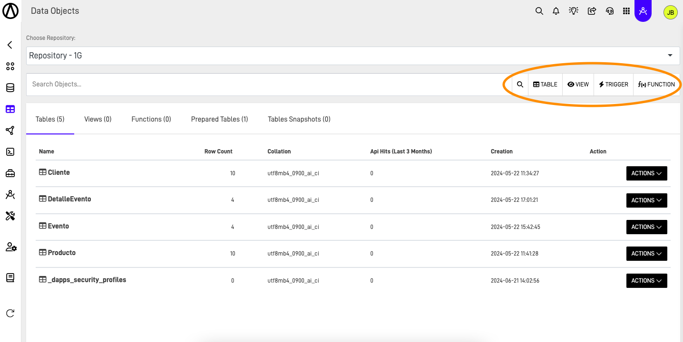This screenshot has height=342, width=683.
Task: Expand ACTIONS menu for _dapps_security_profiles
Action: click(646, 281)
